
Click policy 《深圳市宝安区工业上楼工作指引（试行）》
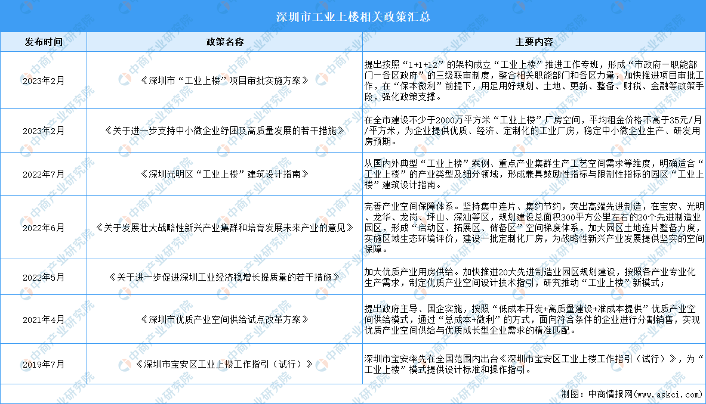coord(224,365)
